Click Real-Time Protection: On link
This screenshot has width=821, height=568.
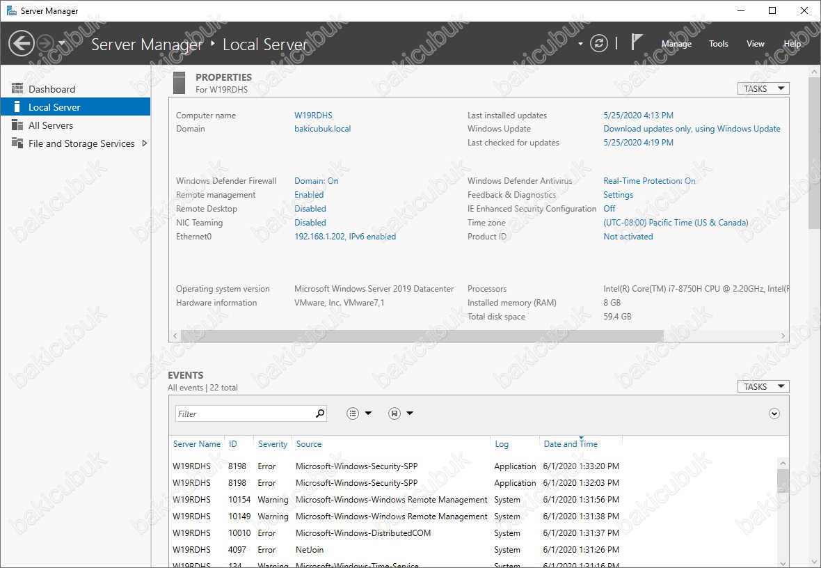[649, 181]
